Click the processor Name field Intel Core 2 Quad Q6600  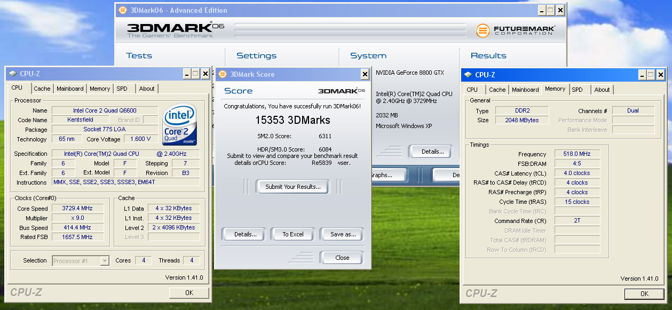pos(105,110)
